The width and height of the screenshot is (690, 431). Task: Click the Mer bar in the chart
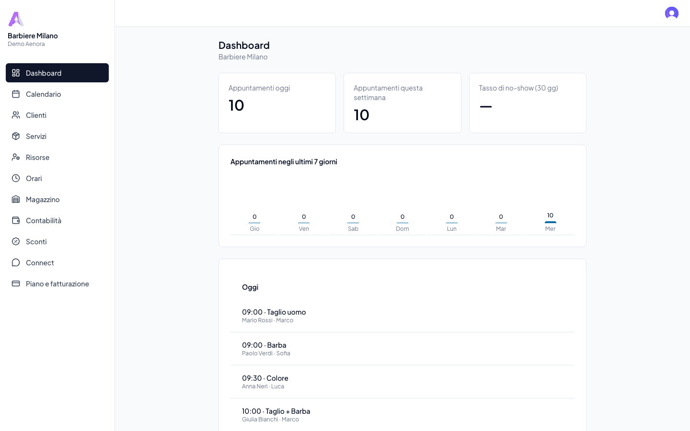(550, 222)
